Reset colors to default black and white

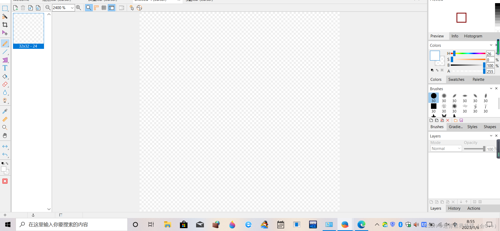click(x=432, y=70)
